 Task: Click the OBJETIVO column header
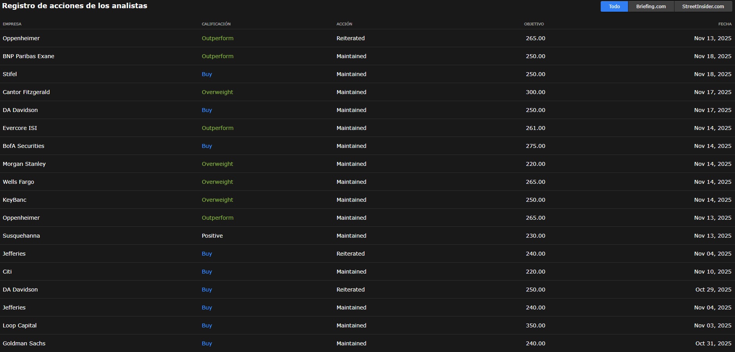(533, 24)
